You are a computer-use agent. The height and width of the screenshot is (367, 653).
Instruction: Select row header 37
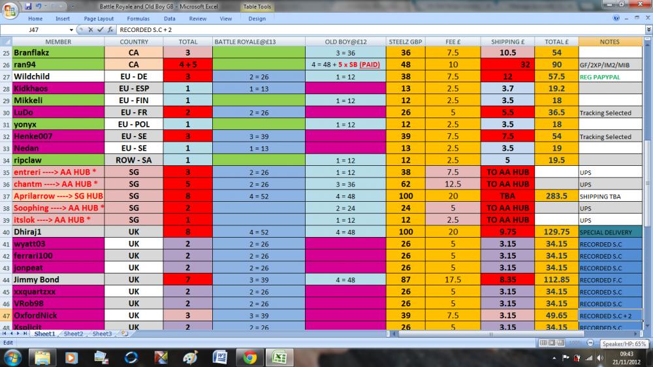[x=6, y=196]
